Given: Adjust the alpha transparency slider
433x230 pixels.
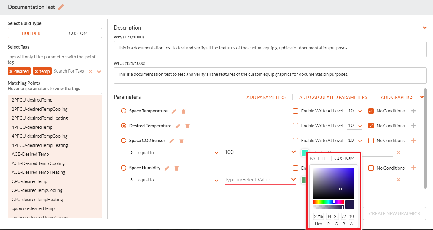Looking at the screenshot, I should coord(328,207).
